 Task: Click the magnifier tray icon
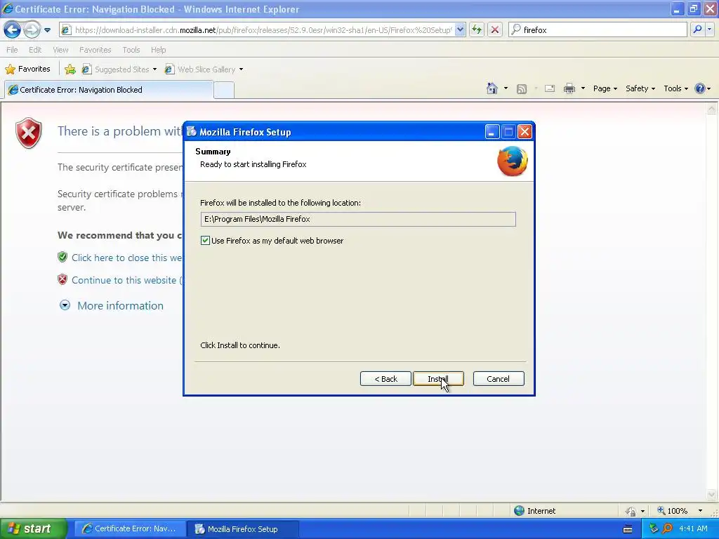coord(667,529)
